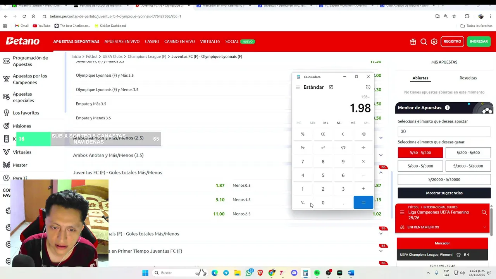Click Mostrar sugerencias button
Viewport: 496px width, 279px height.
tap(444, 193)
